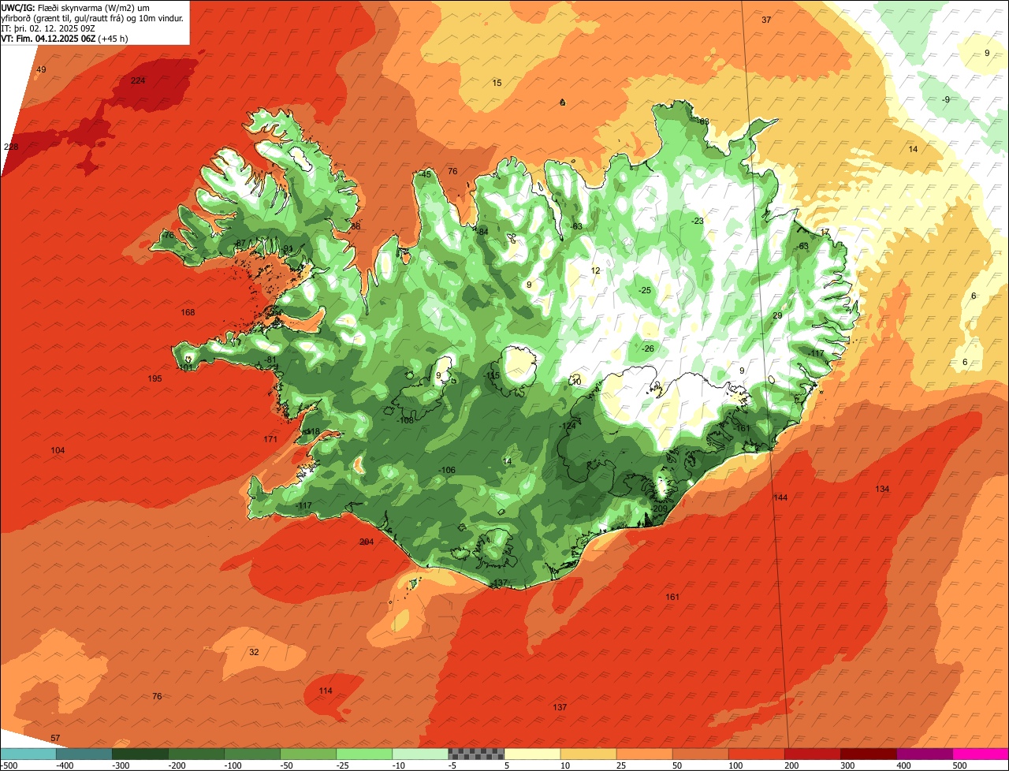Viewport: 1009px width, 771px height.
Task: Select the -200 to -100 green legend swatch
Action: pos(196,754)
